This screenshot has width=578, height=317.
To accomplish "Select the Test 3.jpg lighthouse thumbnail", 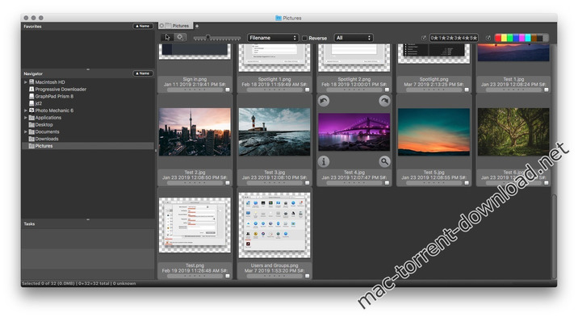I will point(274,131).
